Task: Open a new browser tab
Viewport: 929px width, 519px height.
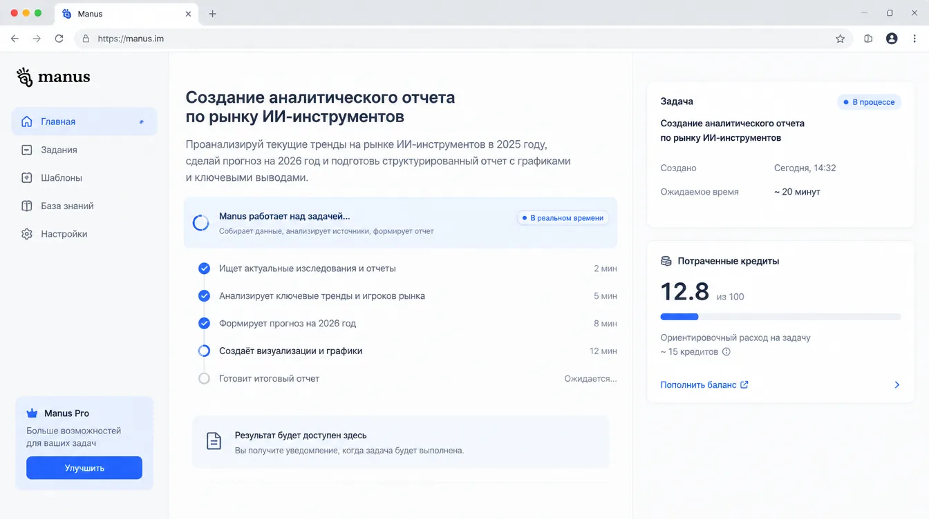Action: pyautogui.click(x=212, y=14)
